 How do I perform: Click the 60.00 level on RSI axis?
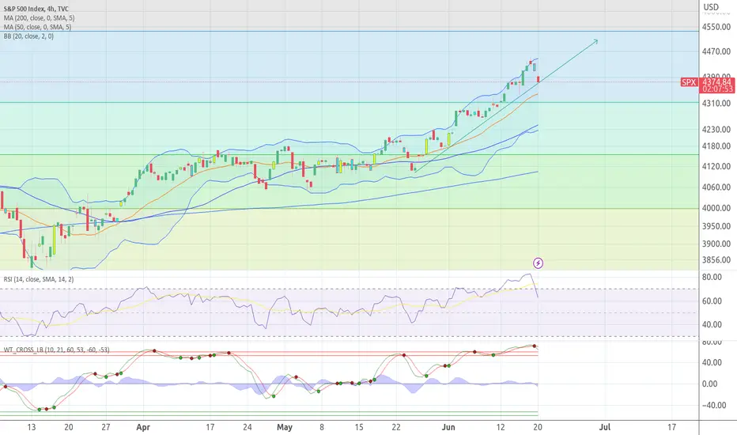click(712, 301)
